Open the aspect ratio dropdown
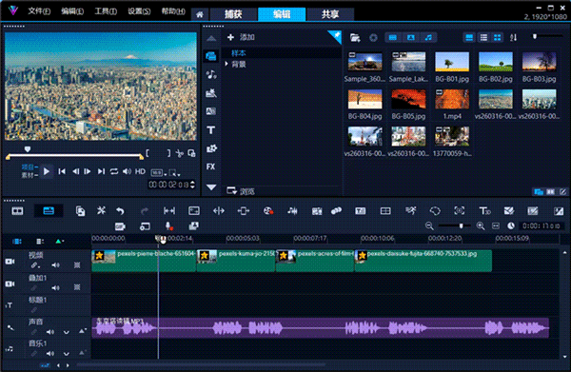The width and height of the screenshot is (571, 372). click(158, 173)
